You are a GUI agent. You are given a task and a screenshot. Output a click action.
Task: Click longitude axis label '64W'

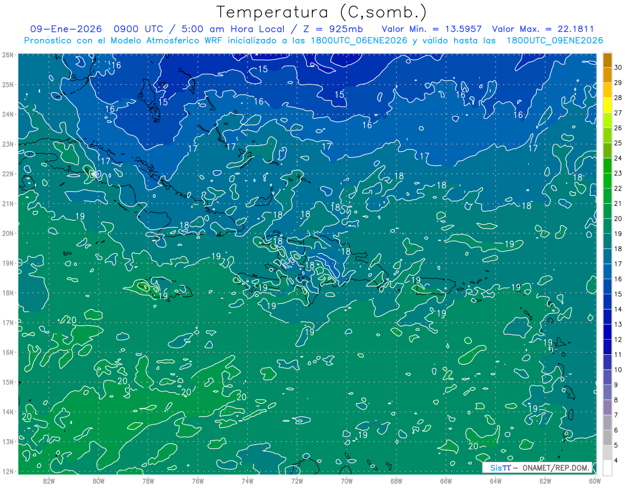tap(496, 481)
